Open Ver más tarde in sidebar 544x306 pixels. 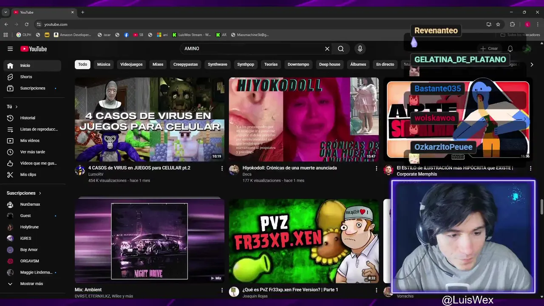click(x=32, y=152)
